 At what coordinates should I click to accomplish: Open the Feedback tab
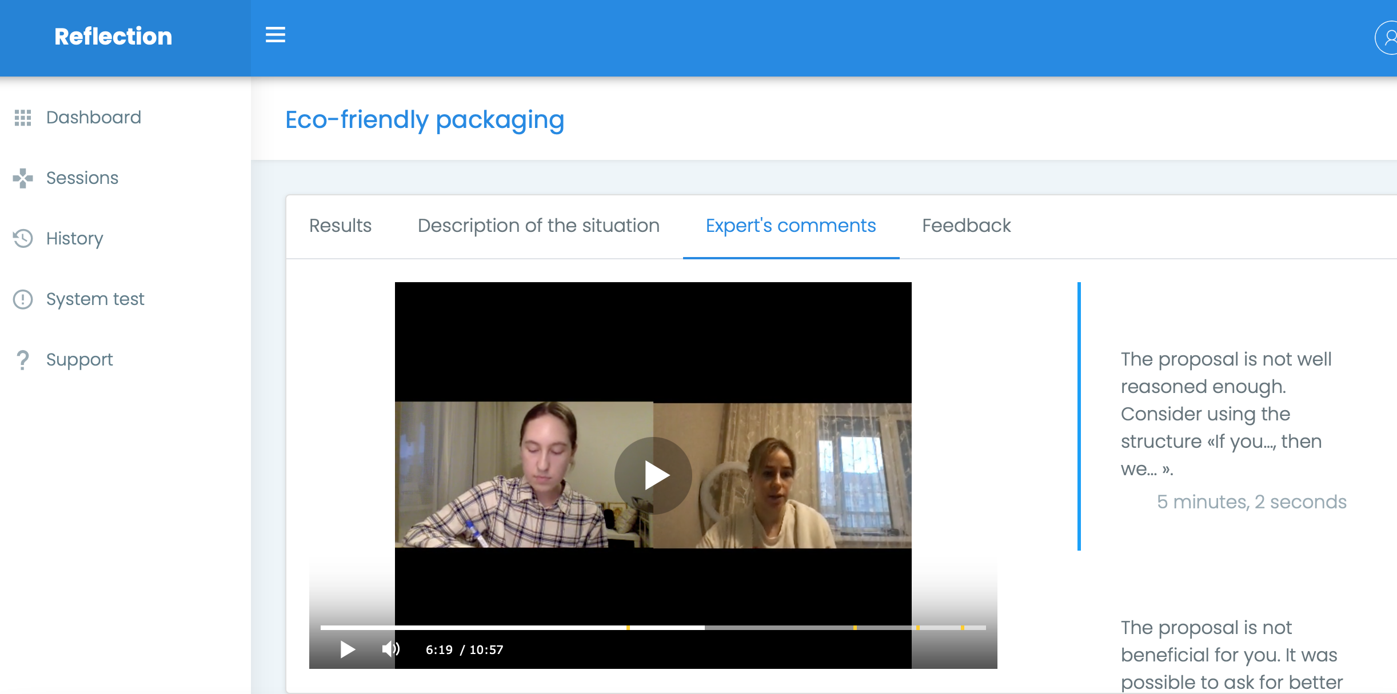click(966, 226)
